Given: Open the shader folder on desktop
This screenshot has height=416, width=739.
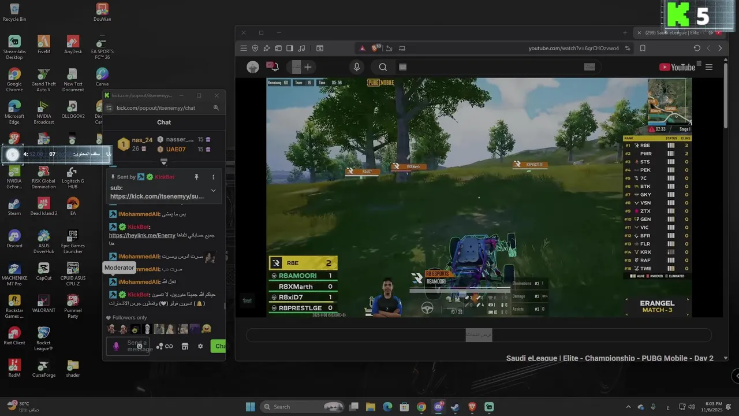Looking at the screenshot, I should pos(73,368).
